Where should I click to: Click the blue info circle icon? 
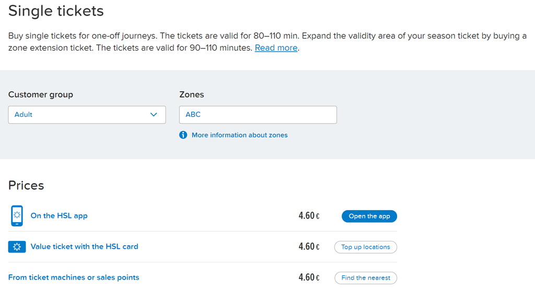tap(183, 135)
